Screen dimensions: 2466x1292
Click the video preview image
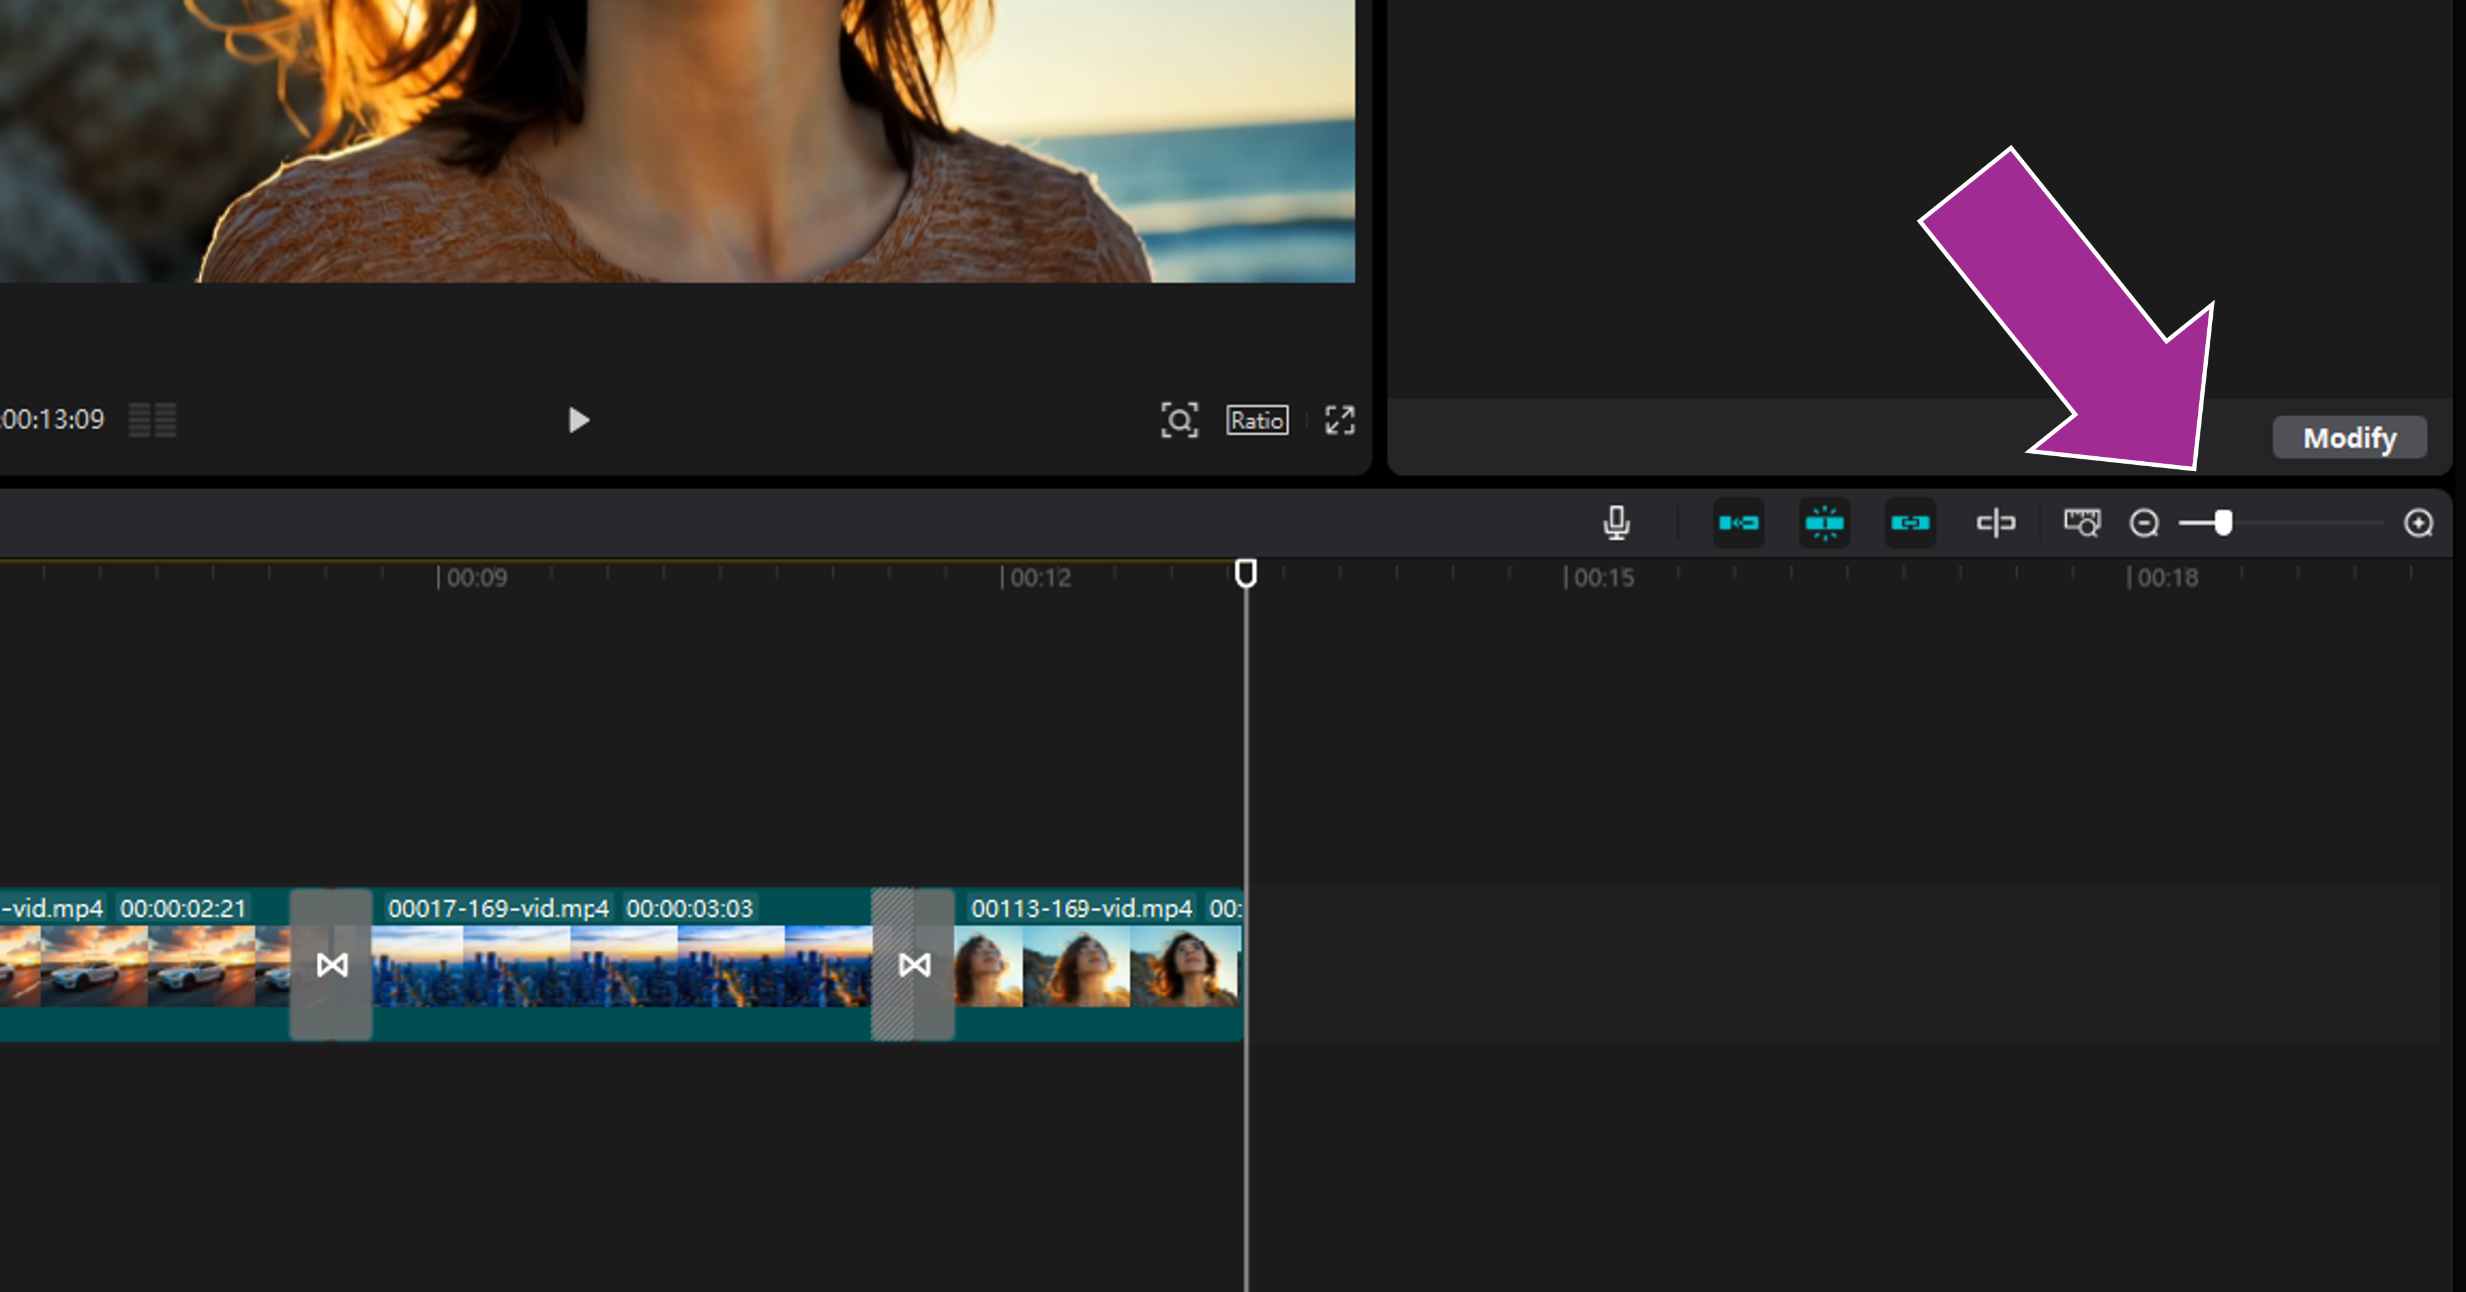click(677, 141)
